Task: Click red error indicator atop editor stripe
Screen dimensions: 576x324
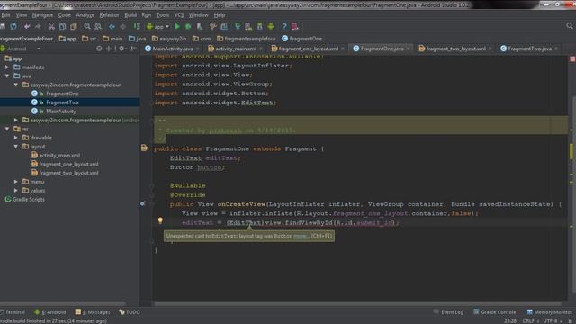Action: 572,58
